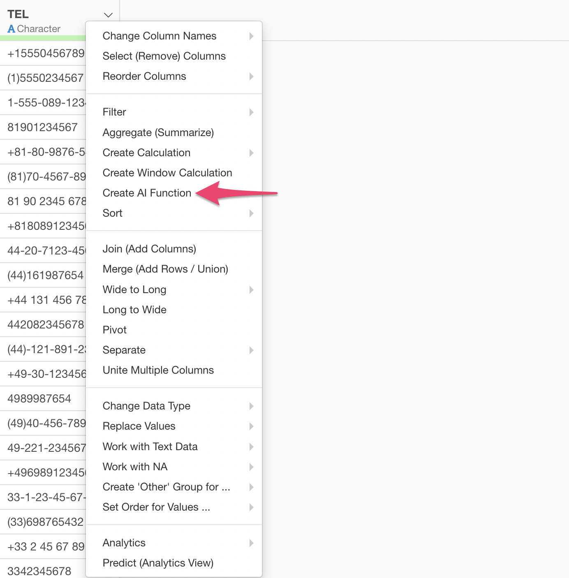
Task: Click the TEL column dropdown chevron
Action: [x=108, y=15]
